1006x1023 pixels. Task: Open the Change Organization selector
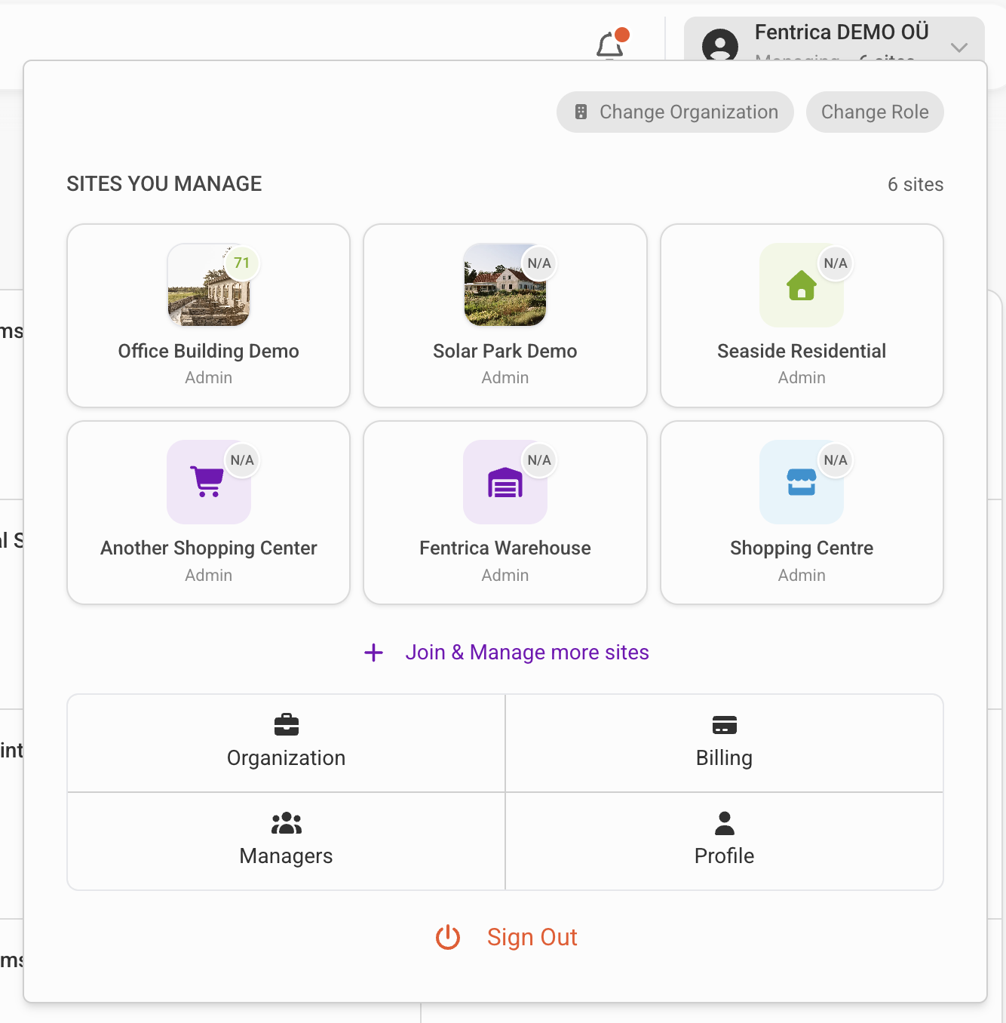coord(674,112)
